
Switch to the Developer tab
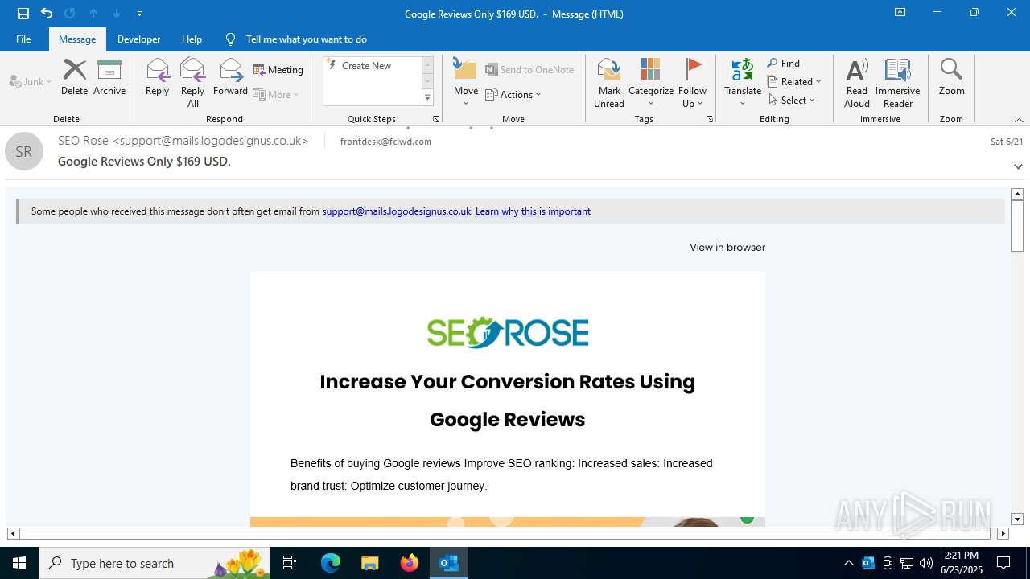point(138,39)
